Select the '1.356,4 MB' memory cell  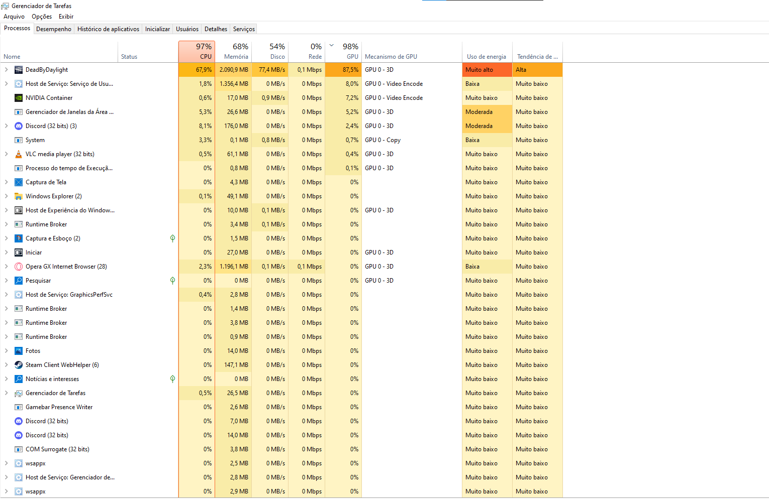point(233,84)
